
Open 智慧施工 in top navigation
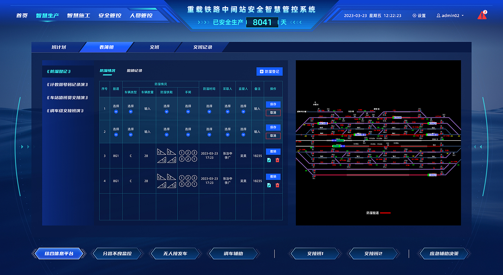pos(79,16)
